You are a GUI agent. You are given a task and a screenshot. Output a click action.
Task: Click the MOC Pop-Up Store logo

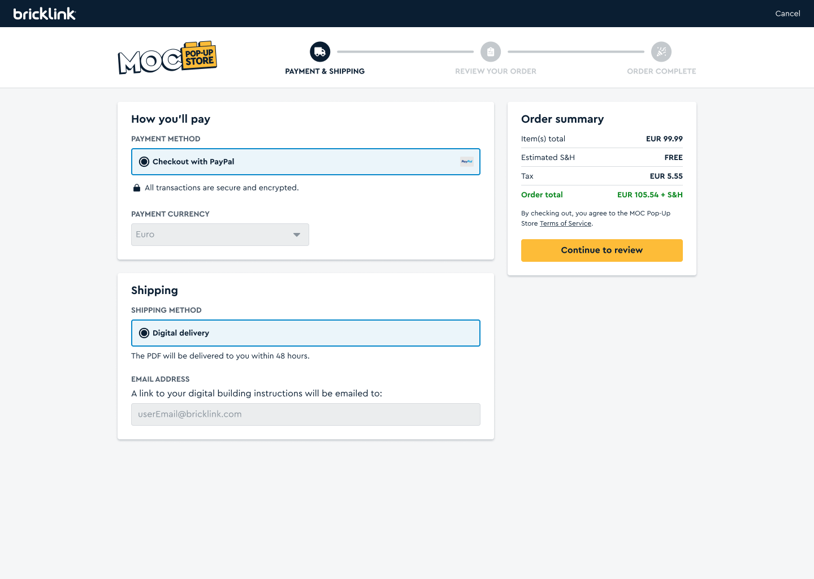coord(167,58)
